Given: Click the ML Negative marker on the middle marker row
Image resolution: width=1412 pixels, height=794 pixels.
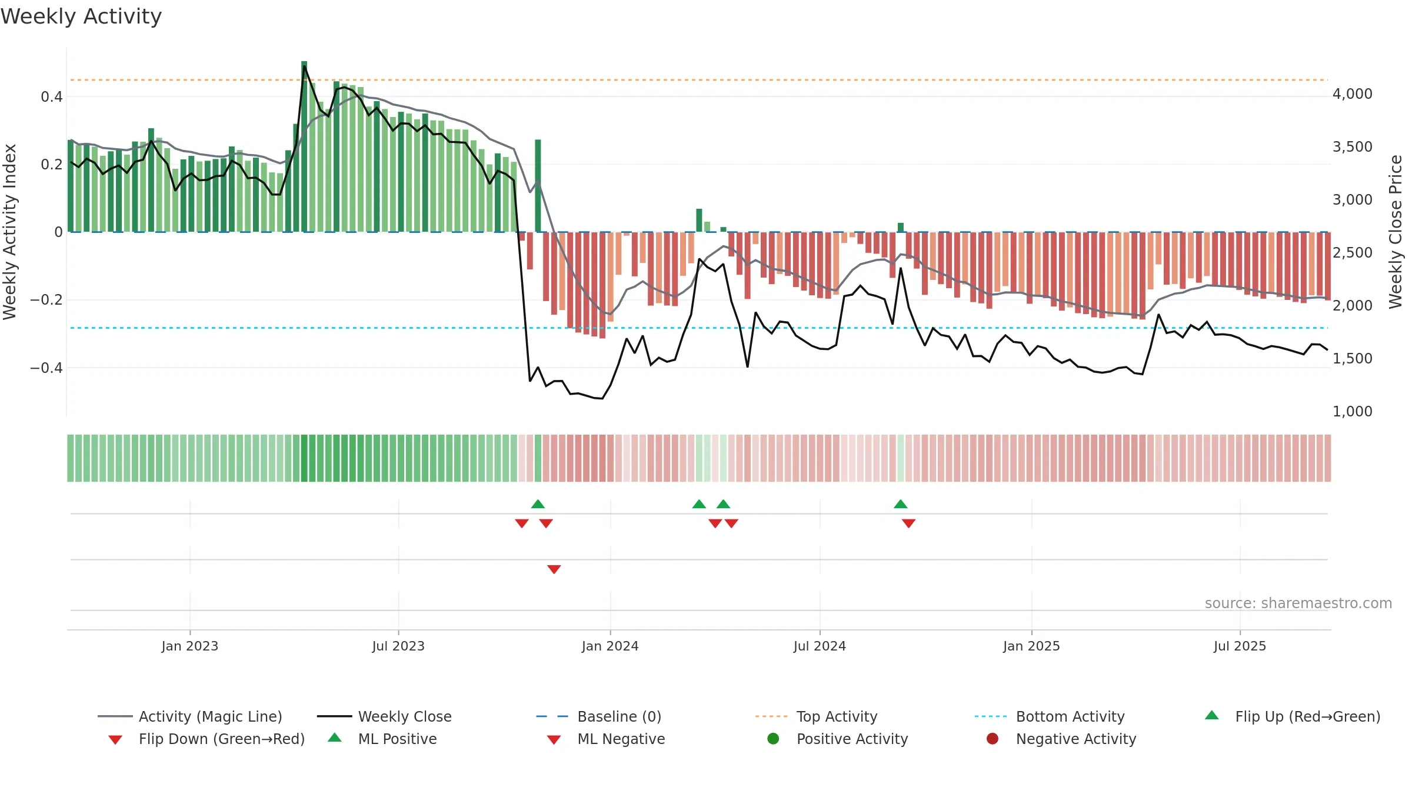Looking at the screenshot, I should pyautogui.click(x=554, y=569).
